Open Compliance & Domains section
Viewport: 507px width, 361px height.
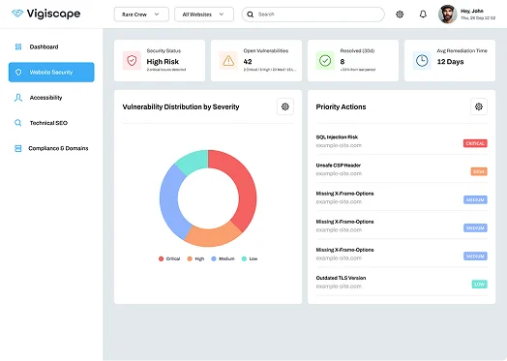[x=51, y=148]
